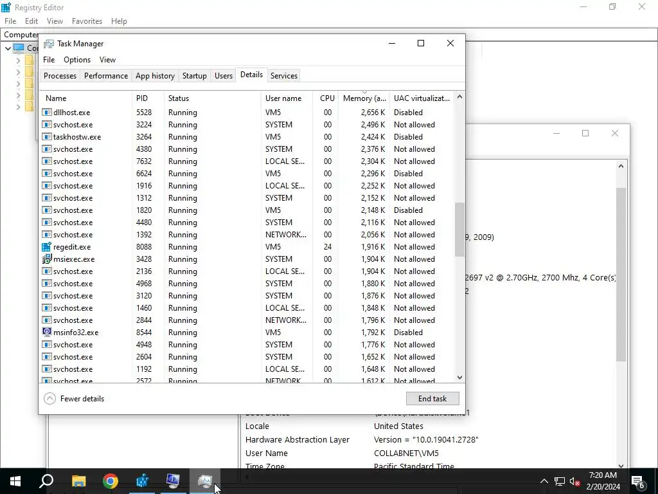Sort by CPU column header

326,98
